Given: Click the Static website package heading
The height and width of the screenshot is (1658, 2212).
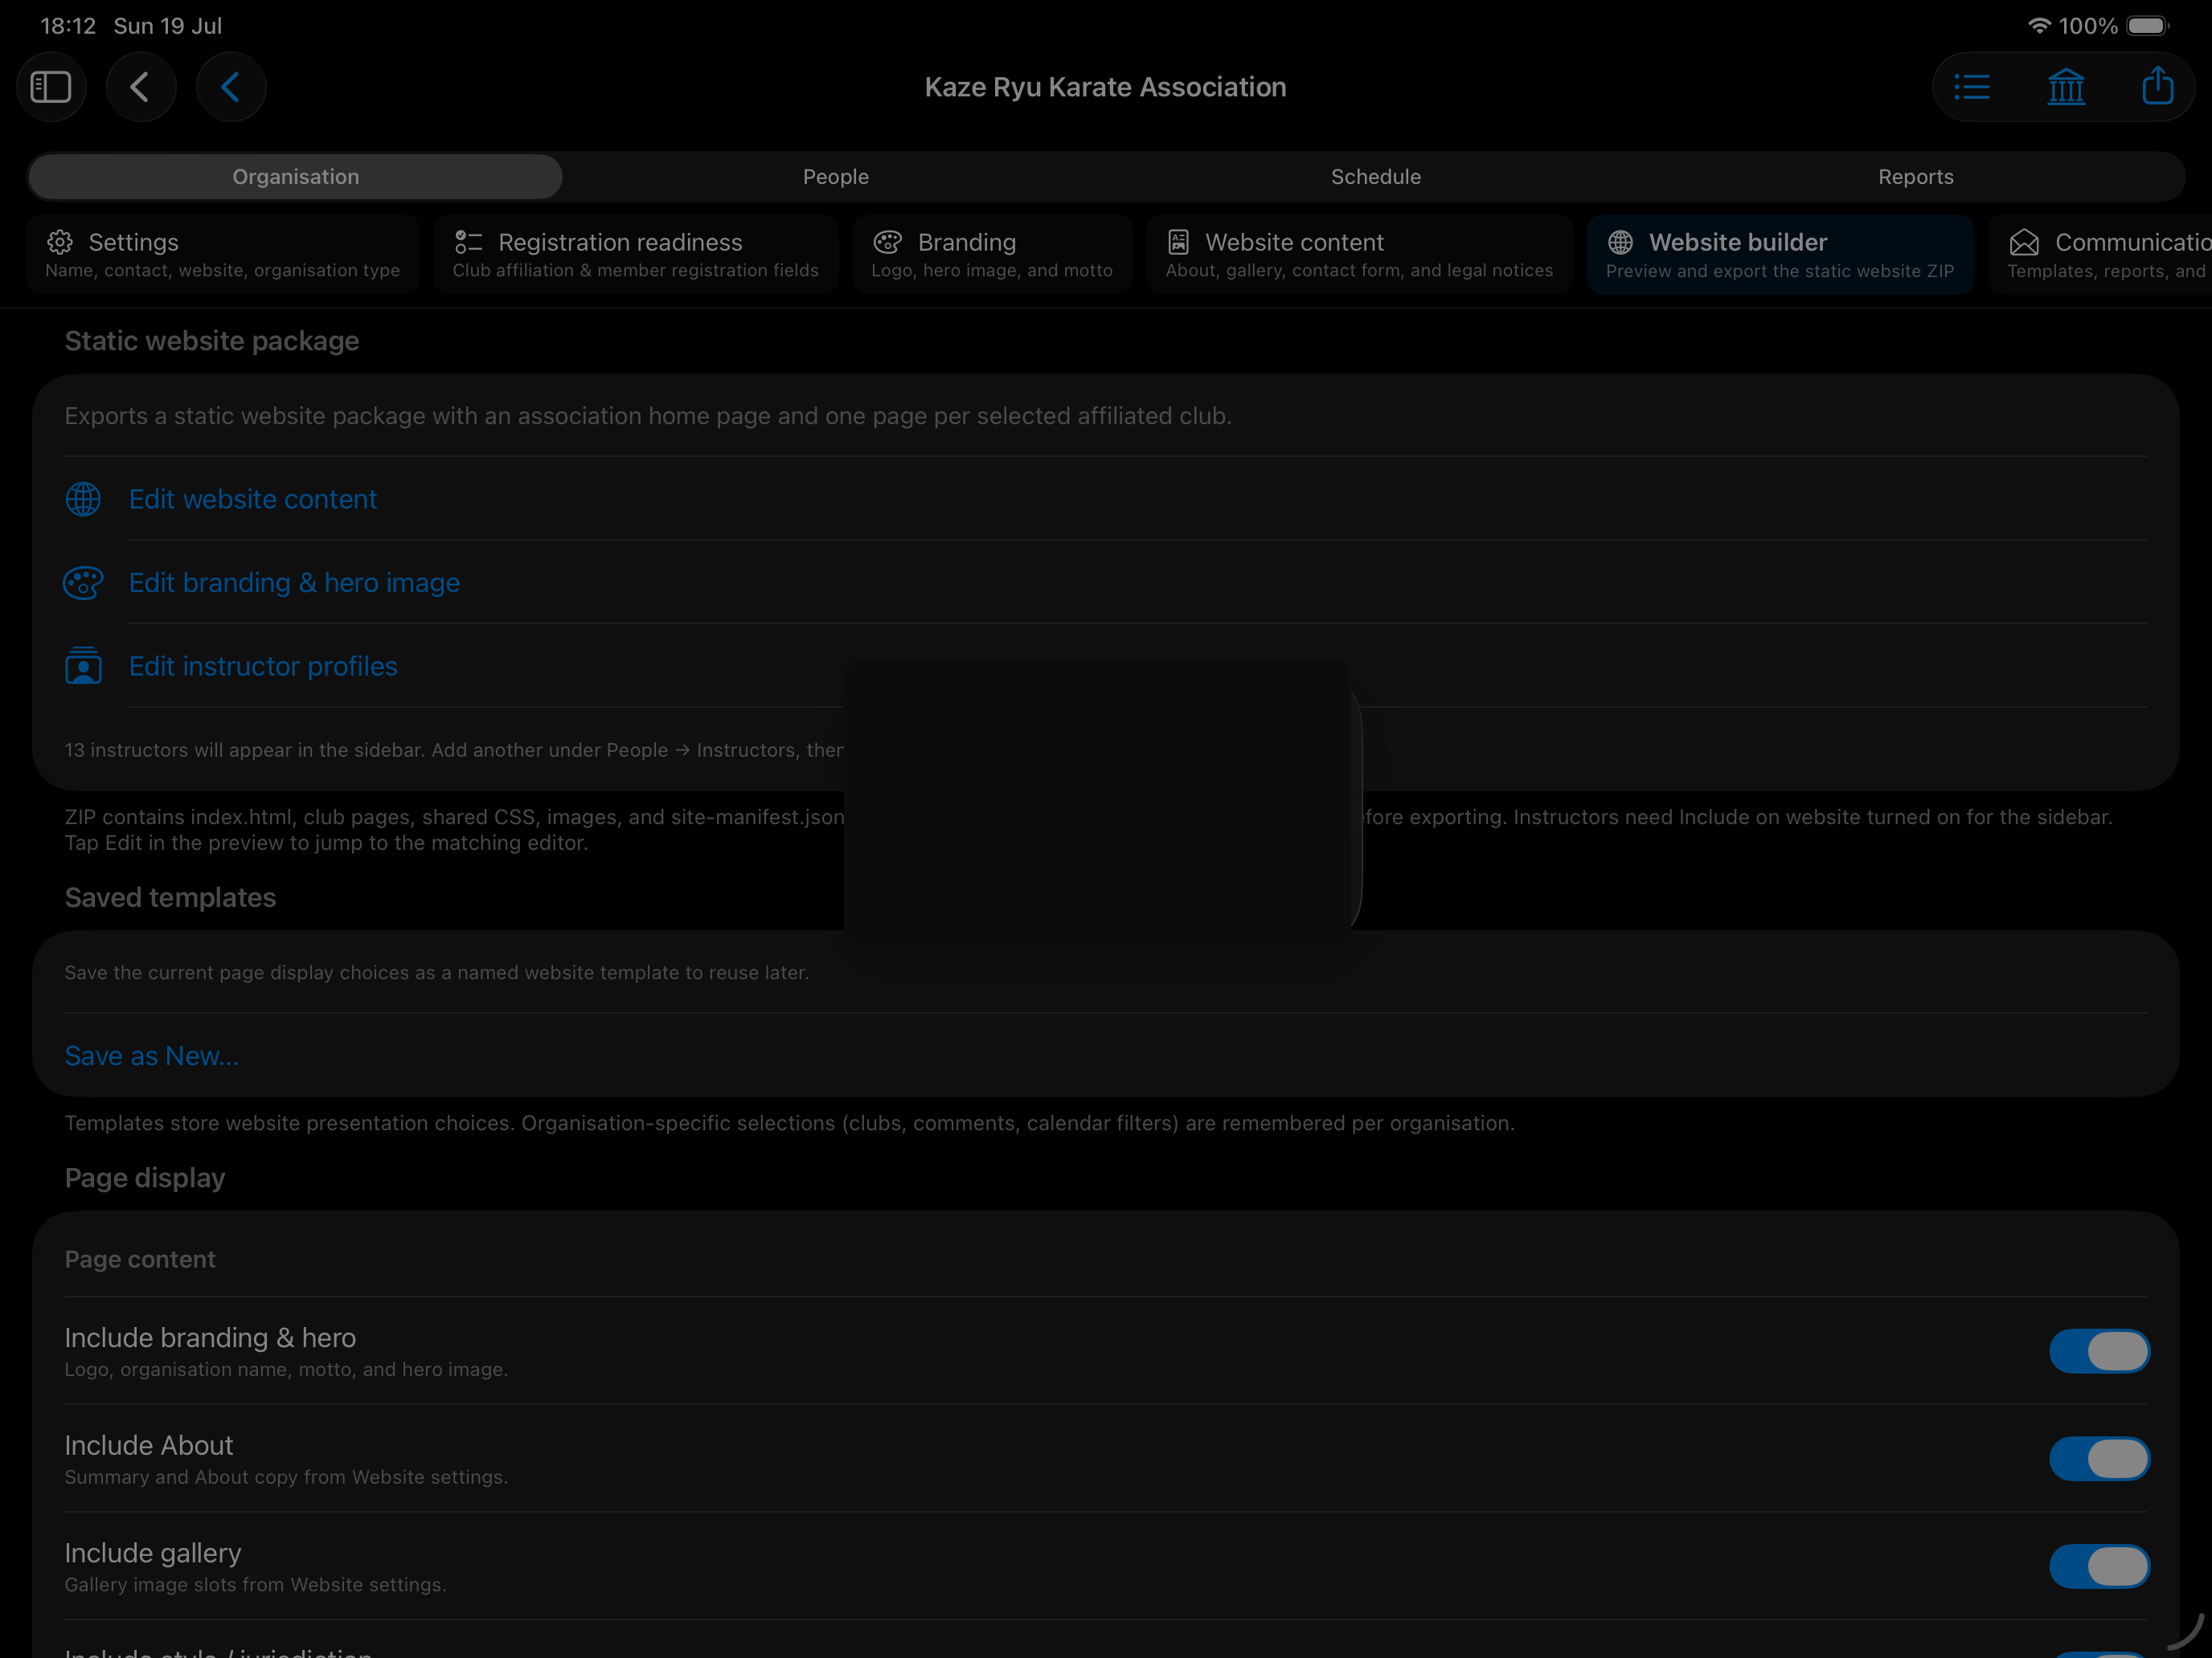Looking at the screenshot, I should [212, 341].
